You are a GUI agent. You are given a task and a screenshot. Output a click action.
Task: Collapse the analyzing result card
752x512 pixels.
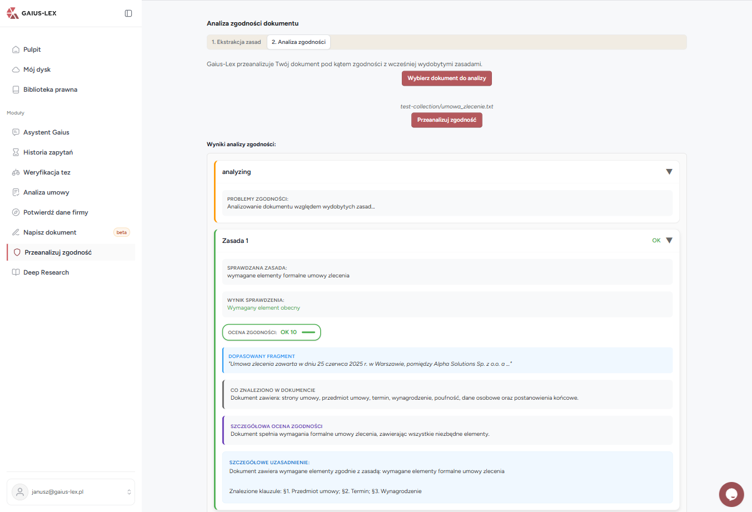669,172
